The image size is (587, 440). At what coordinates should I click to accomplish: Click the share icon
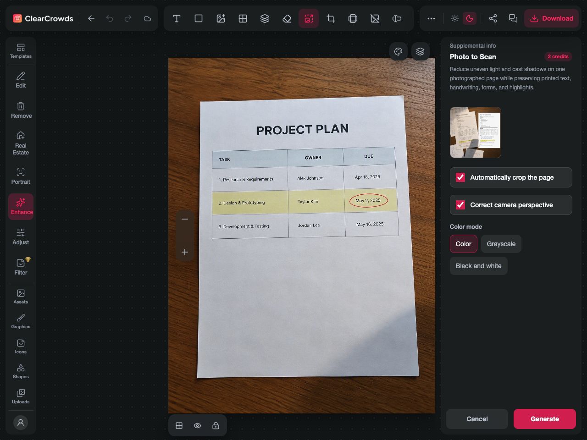tap(493, 18)
